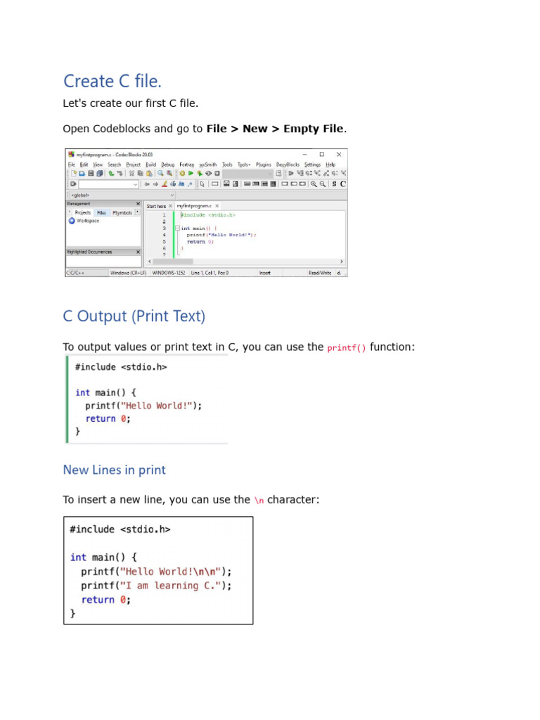This screenshot has height=720, width=540.
Task: Open the Fortran menu
Action: tap(187, 165)
